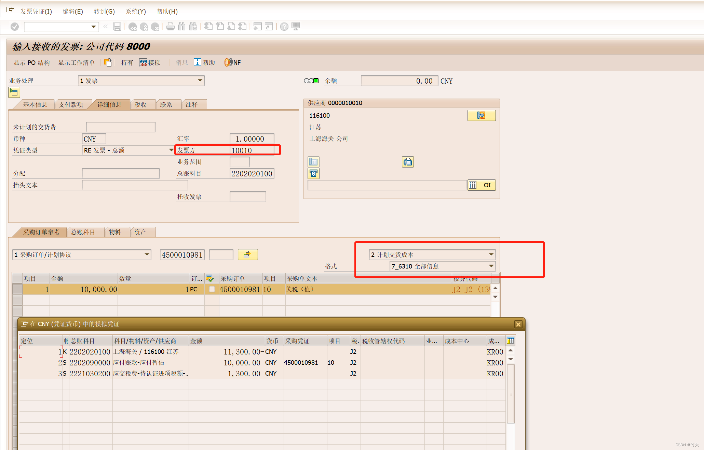Click the green Enter checkmark icon
Image resolution: width=704 pixels, height=450 pixels.
15,27
